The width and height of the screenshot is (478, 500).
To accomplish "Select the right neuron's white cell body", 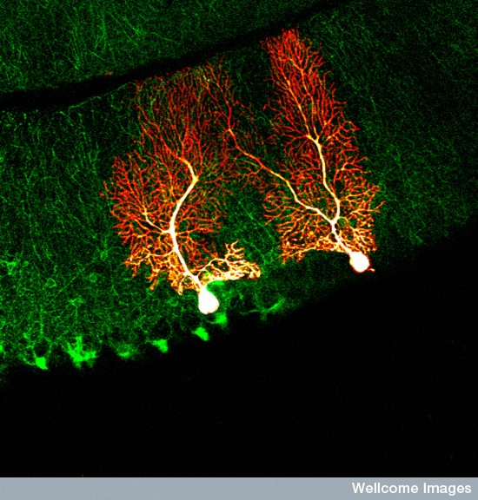I will point(360,262).
